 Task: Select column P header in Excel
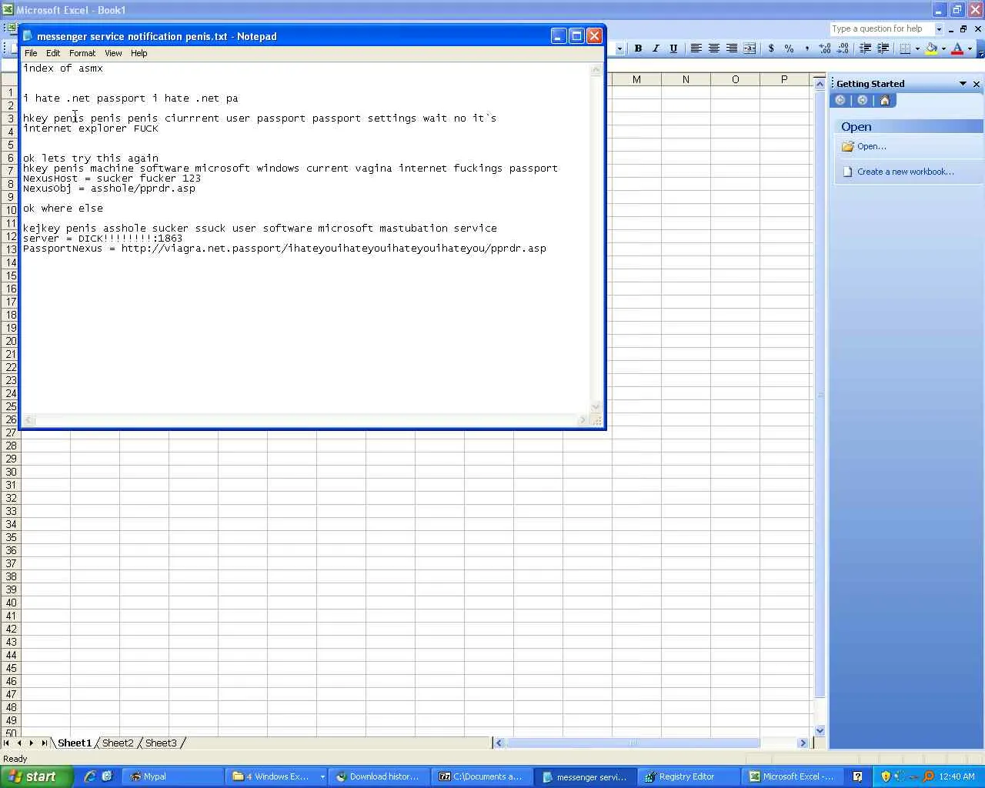point(784,79)
